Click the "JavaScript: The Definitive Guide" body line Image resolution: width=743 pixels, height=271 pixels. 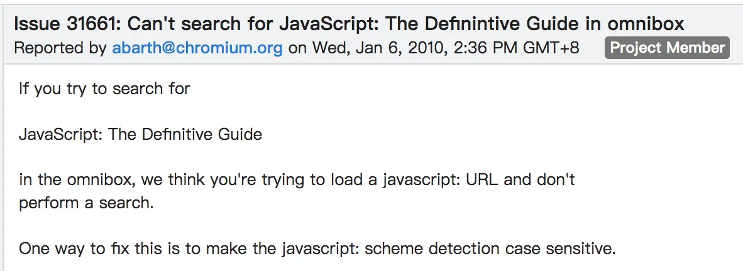(140, 134)
